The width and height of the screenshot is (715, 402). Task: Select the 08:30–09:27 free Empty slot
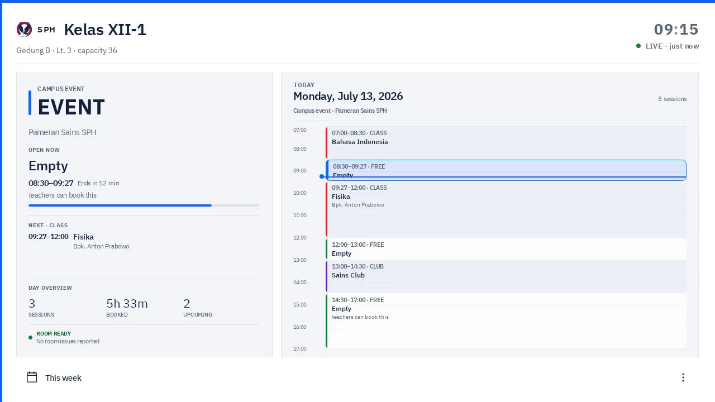click(506, 170)
